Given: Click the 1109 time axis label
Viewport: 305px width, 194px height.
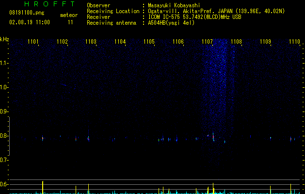Looking at the screenshot, I should tap(265, 42).
